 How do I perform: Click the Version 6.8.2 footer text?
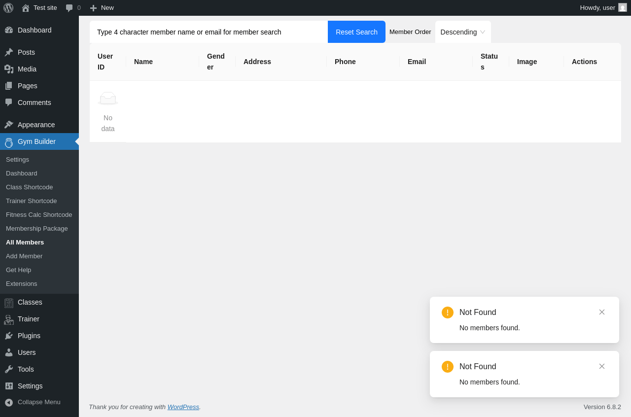coord(602,407)
